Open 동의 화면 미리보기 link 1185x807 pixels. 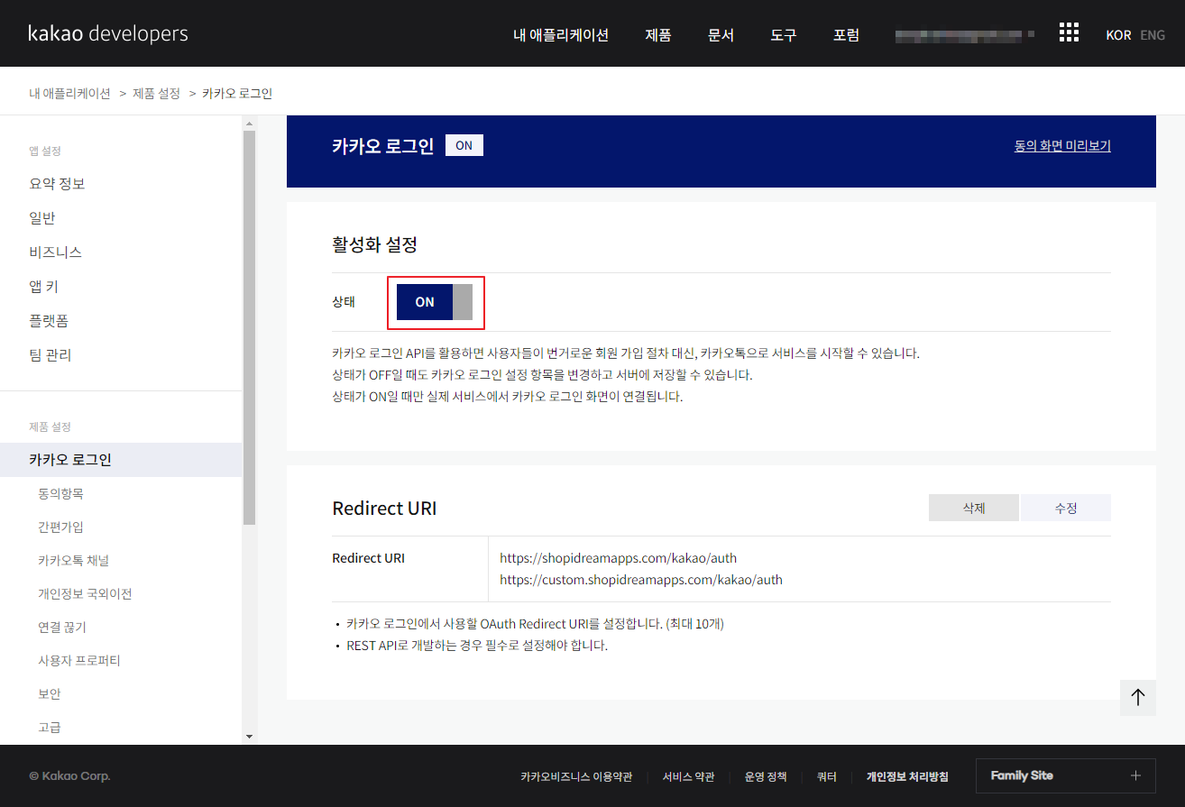[1062, 145]
